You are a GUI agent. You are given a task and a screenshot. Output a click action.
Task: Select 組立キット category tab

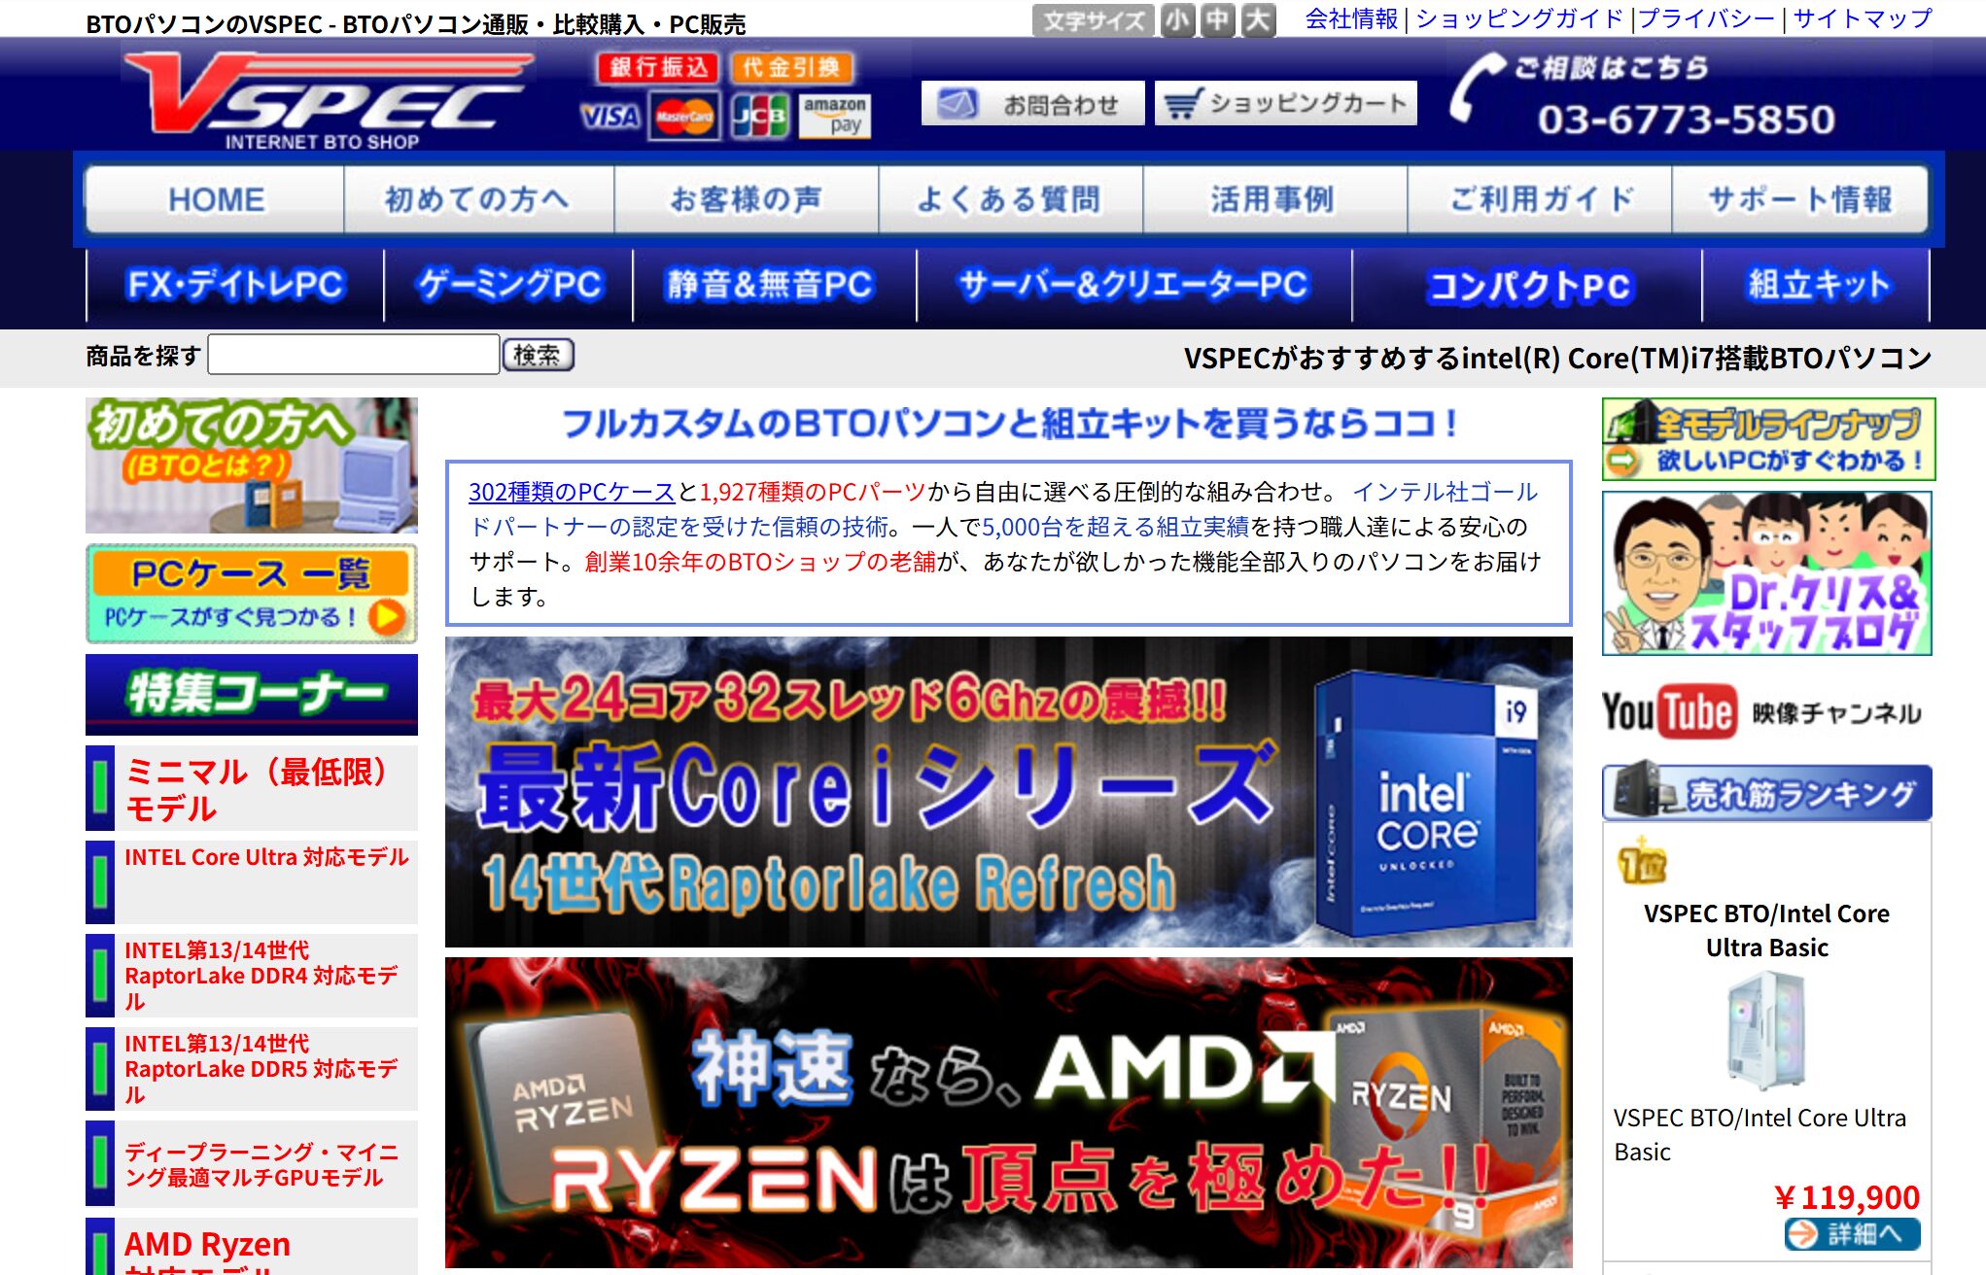pos(1816,285)
